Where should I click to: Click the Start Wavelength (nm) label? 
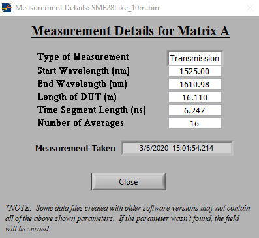tap(84, 70)
